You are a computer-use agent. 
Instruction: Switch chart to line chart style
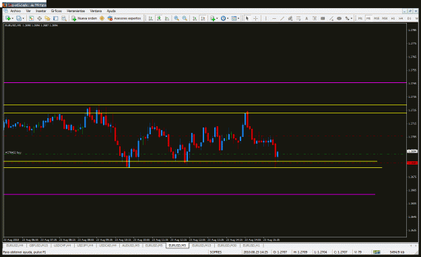[x=167, y=18]
